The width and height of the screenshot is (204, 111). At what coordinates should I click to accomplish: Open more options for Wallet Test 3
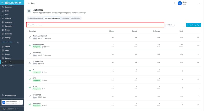point(198,105)
